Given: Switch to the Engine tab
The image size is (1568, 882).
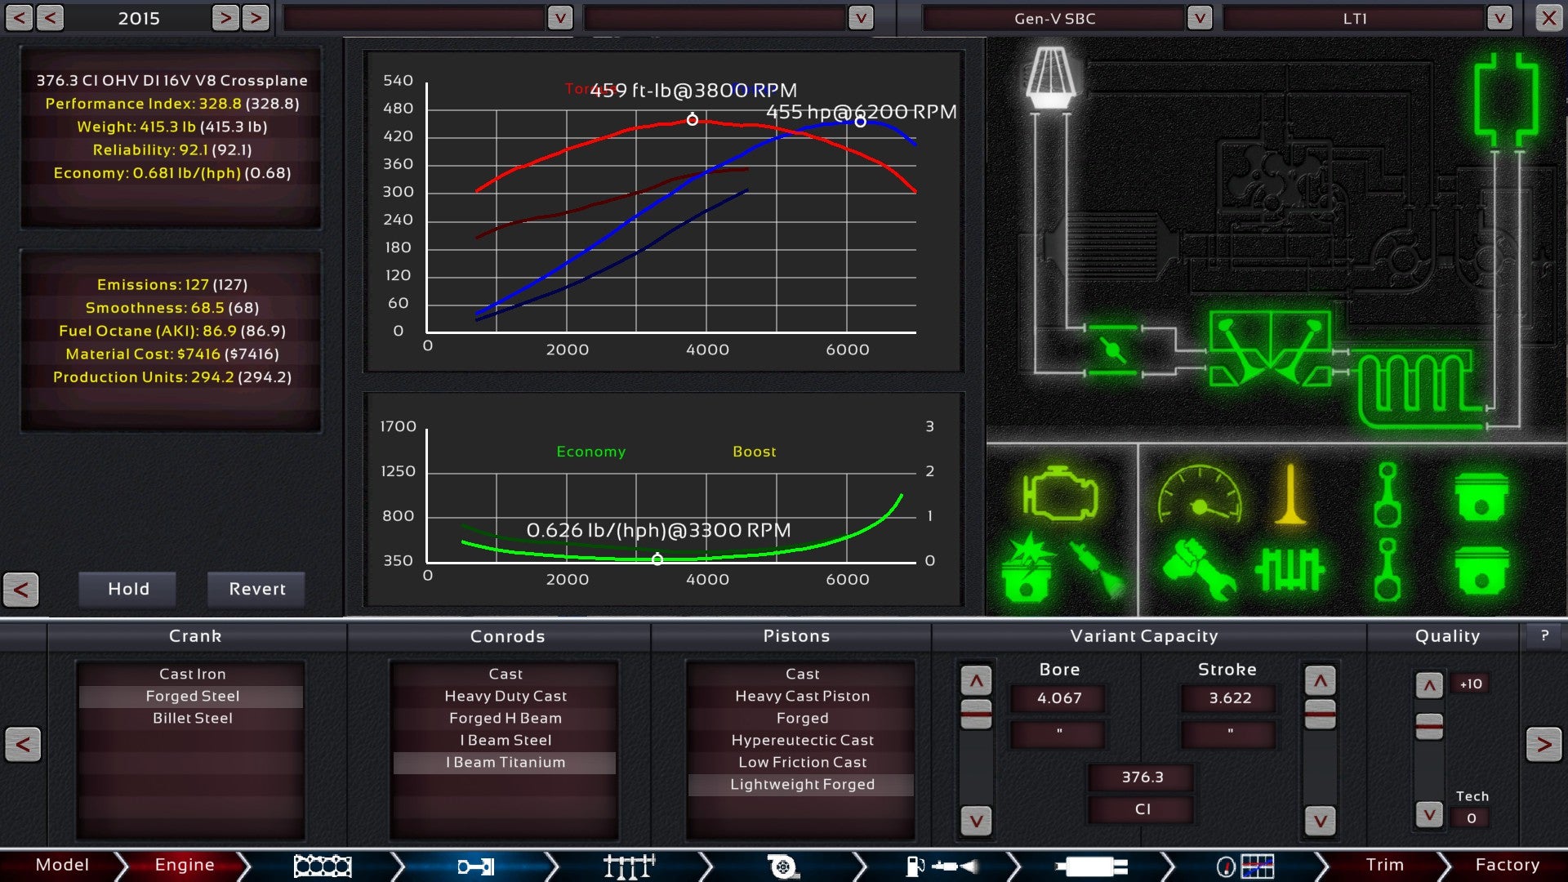Looking at the screenshot, I should pyautogui.click(x=185, y=865).
